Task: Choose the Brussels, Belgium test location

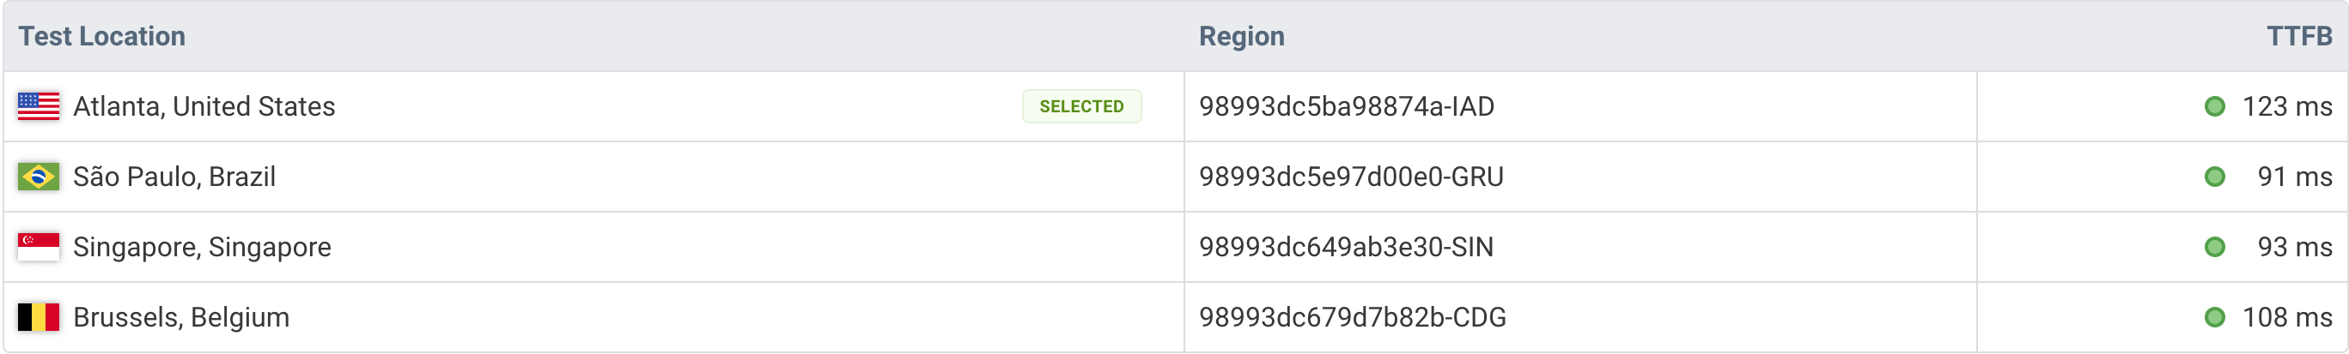Action: (181, 316)
